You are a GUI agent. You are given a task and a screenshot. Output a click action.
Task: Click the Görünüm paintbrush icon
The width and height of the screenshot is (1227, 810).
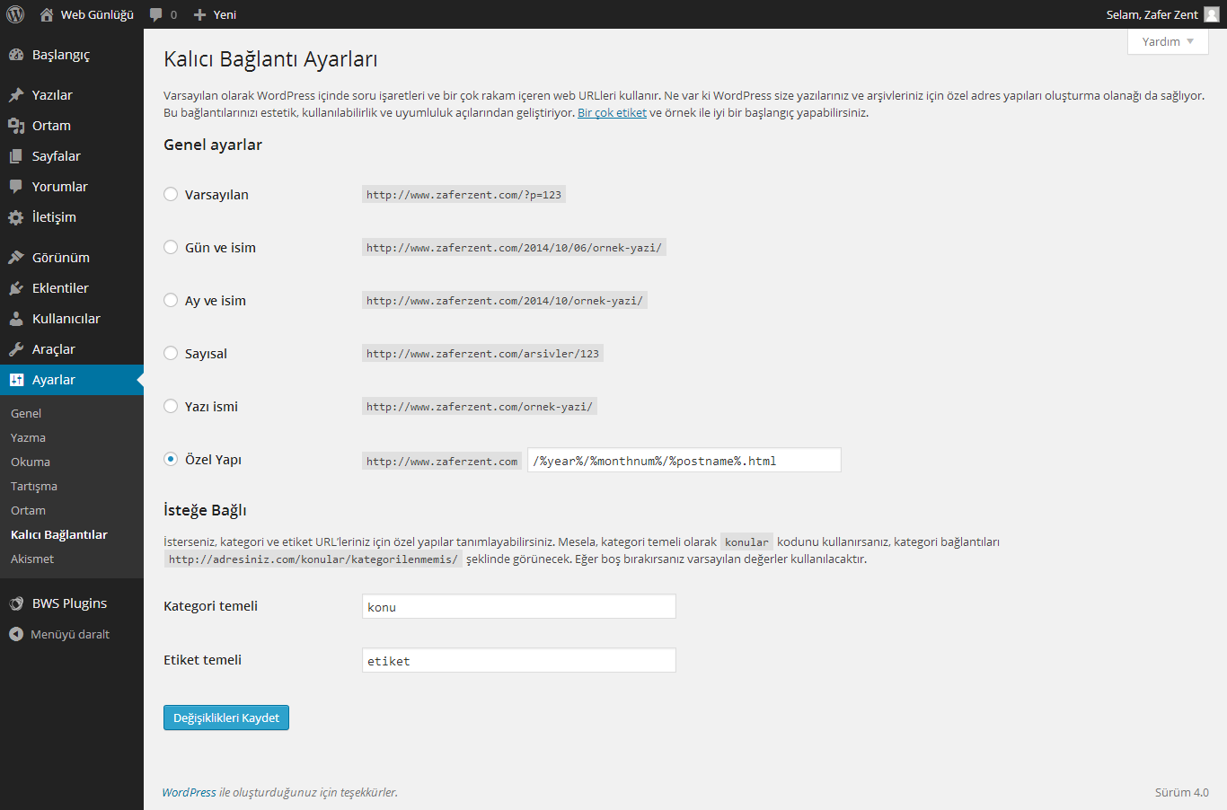(16, 258)
